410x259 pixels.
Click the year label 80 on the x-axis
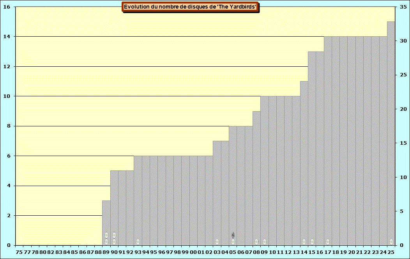[x=43, y=252]
